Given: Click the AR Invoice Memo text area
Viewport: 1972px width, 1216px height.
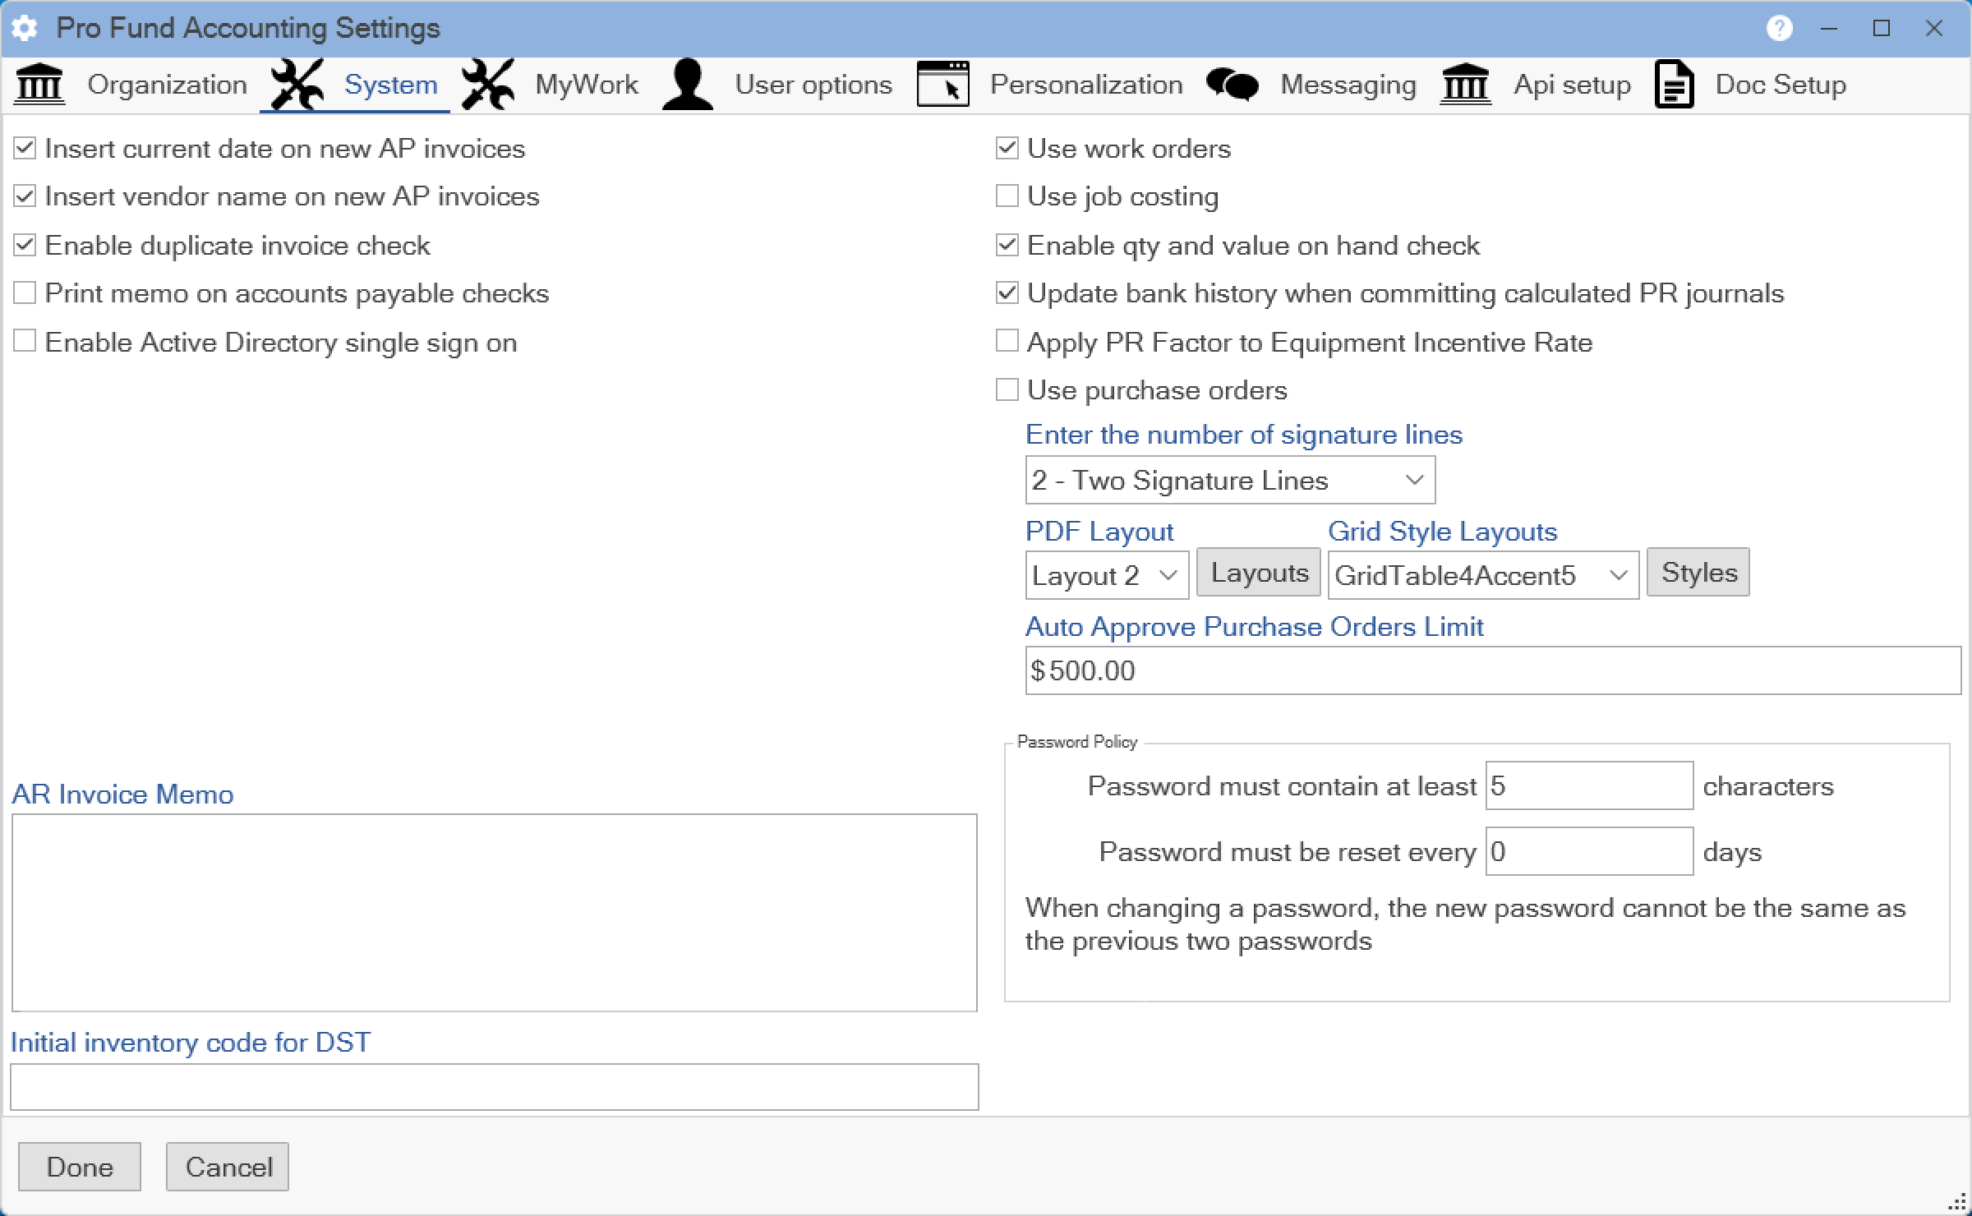Looking at the screenshot, I should pos(494,912).
